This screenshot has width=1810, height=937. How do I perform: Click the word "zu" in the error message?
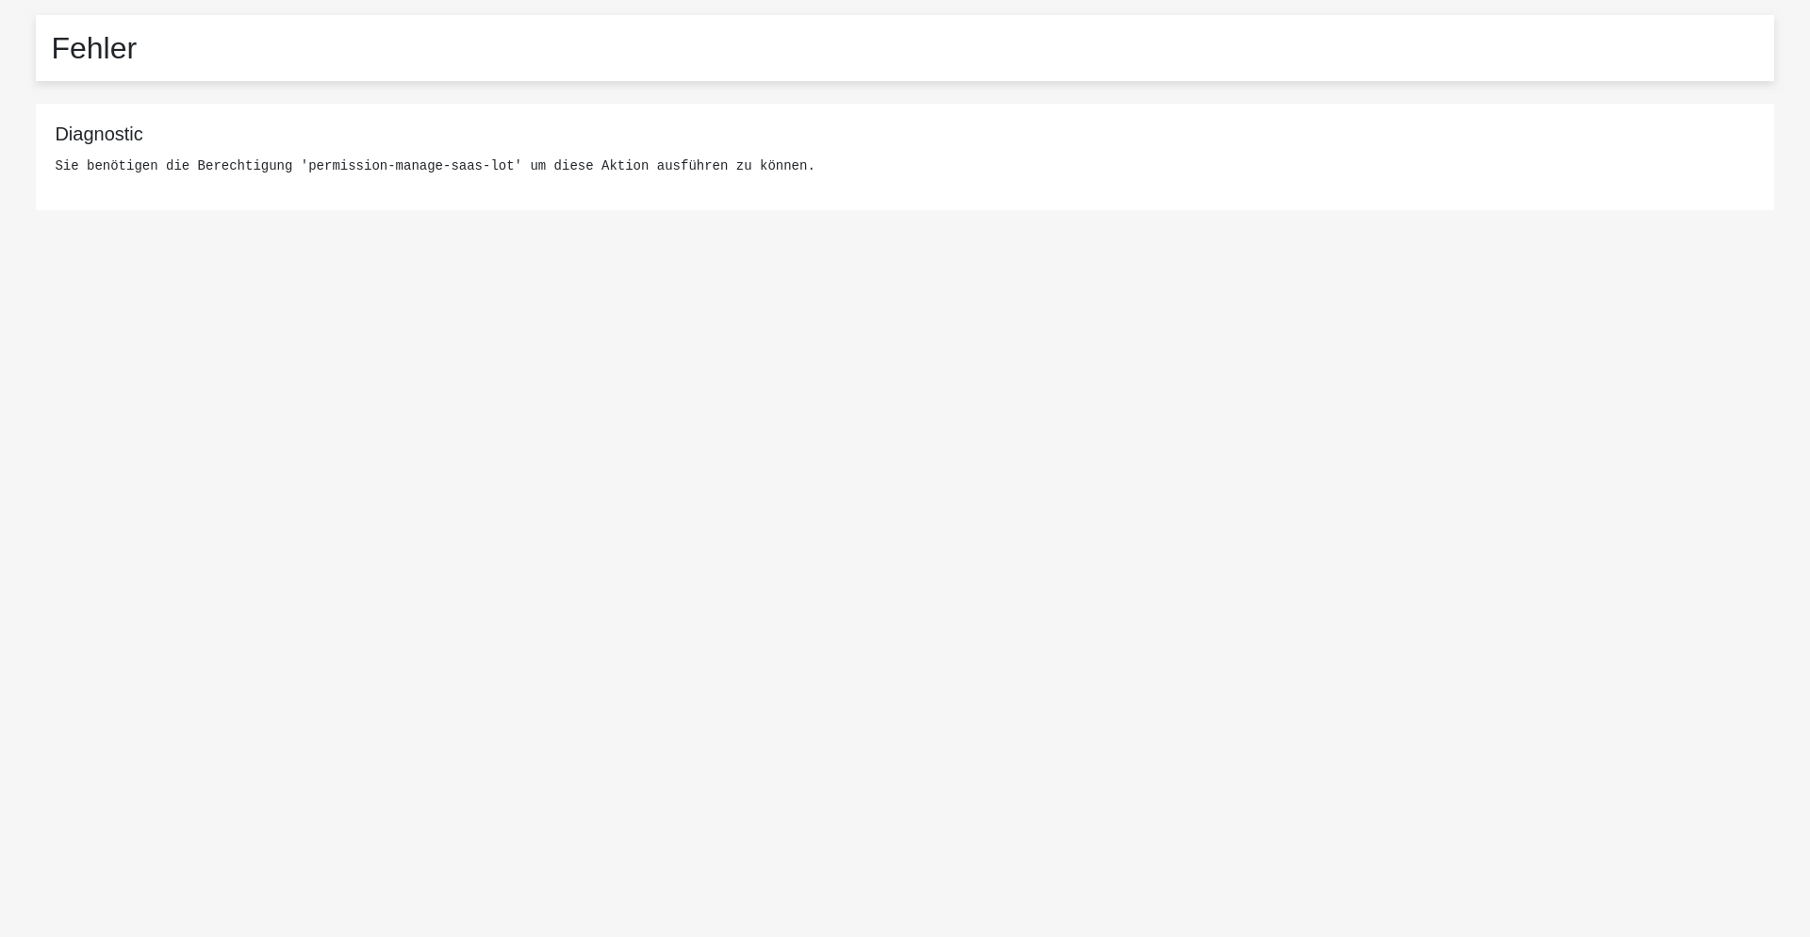744,166
